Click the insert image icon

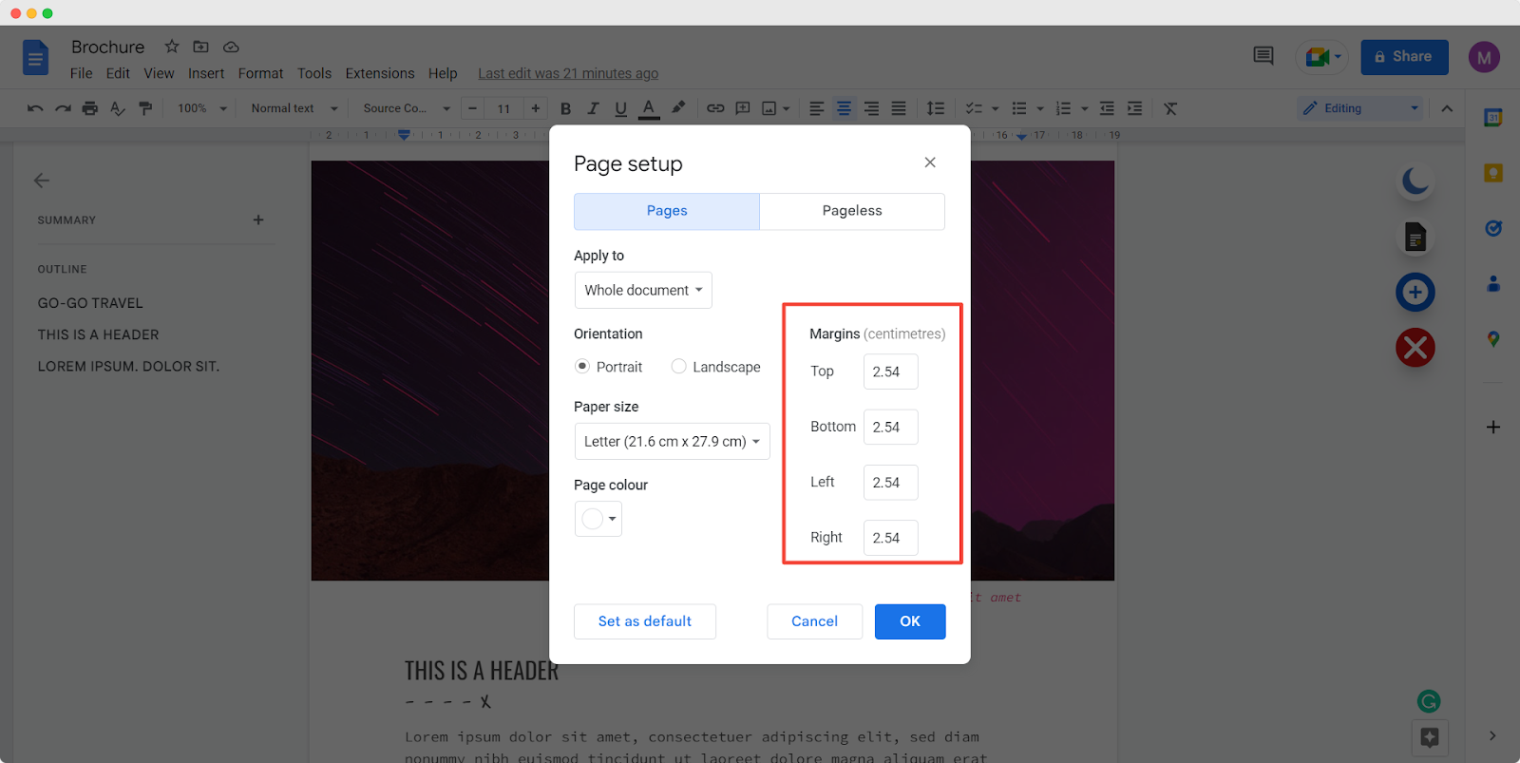click(769, 108)
